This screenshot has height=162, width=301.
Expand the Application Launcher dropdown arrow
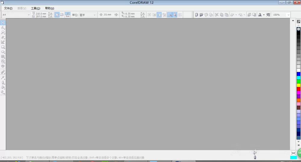point(264,15)
